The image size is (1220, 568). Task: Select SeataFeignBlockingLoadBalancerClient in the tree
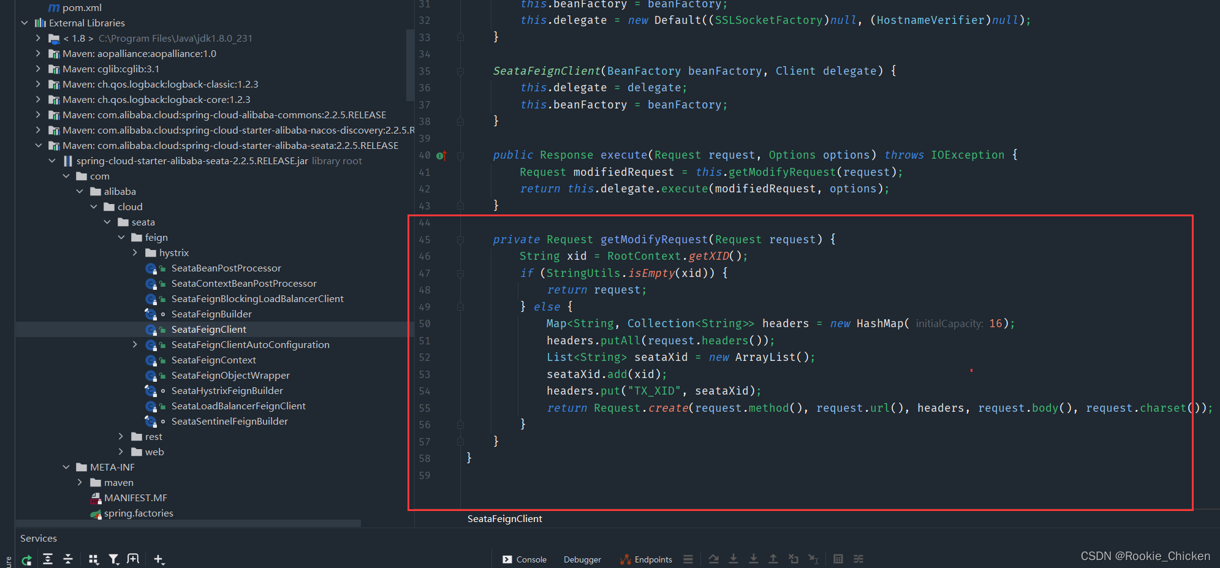tap(257, 299)
